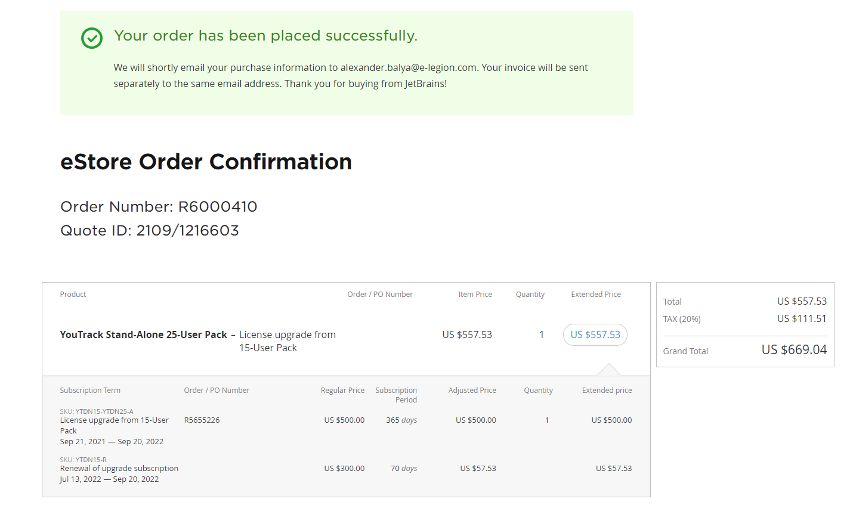This screenshot has height=508, width=850.
Task: Click the tax amount US $111.51
Action: click(x=802, y=319)
